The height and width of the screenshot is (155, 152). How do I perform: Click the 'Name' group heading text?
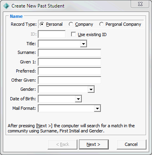[16, 16]
